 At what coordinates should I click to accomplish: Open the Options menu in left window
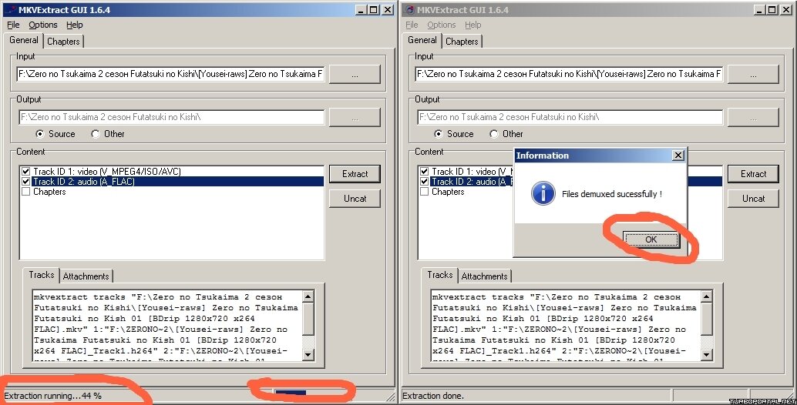click(x=42, y=25)
